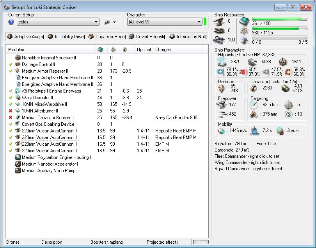The width and height of the screenshot is (316, 248).
Task: Click the green indicator bar beside Character dropdown
Action: 205,21
